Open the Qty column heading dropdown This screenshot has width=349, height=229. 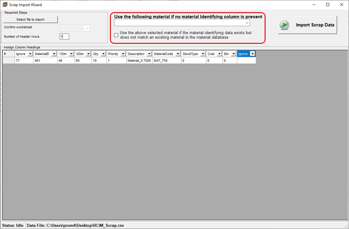[103, 54]
